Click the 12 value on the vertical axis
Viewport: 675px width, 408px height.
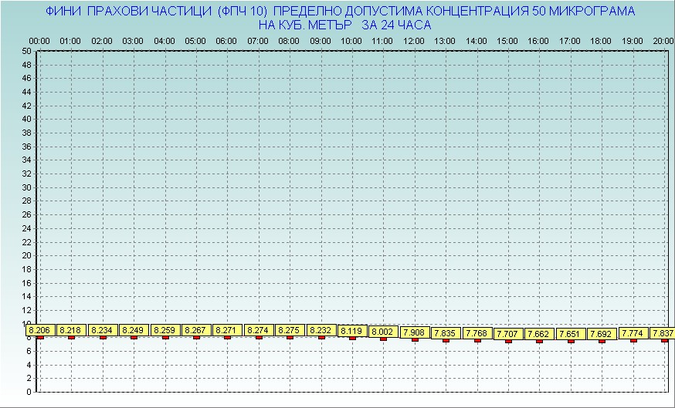point(27,310)
